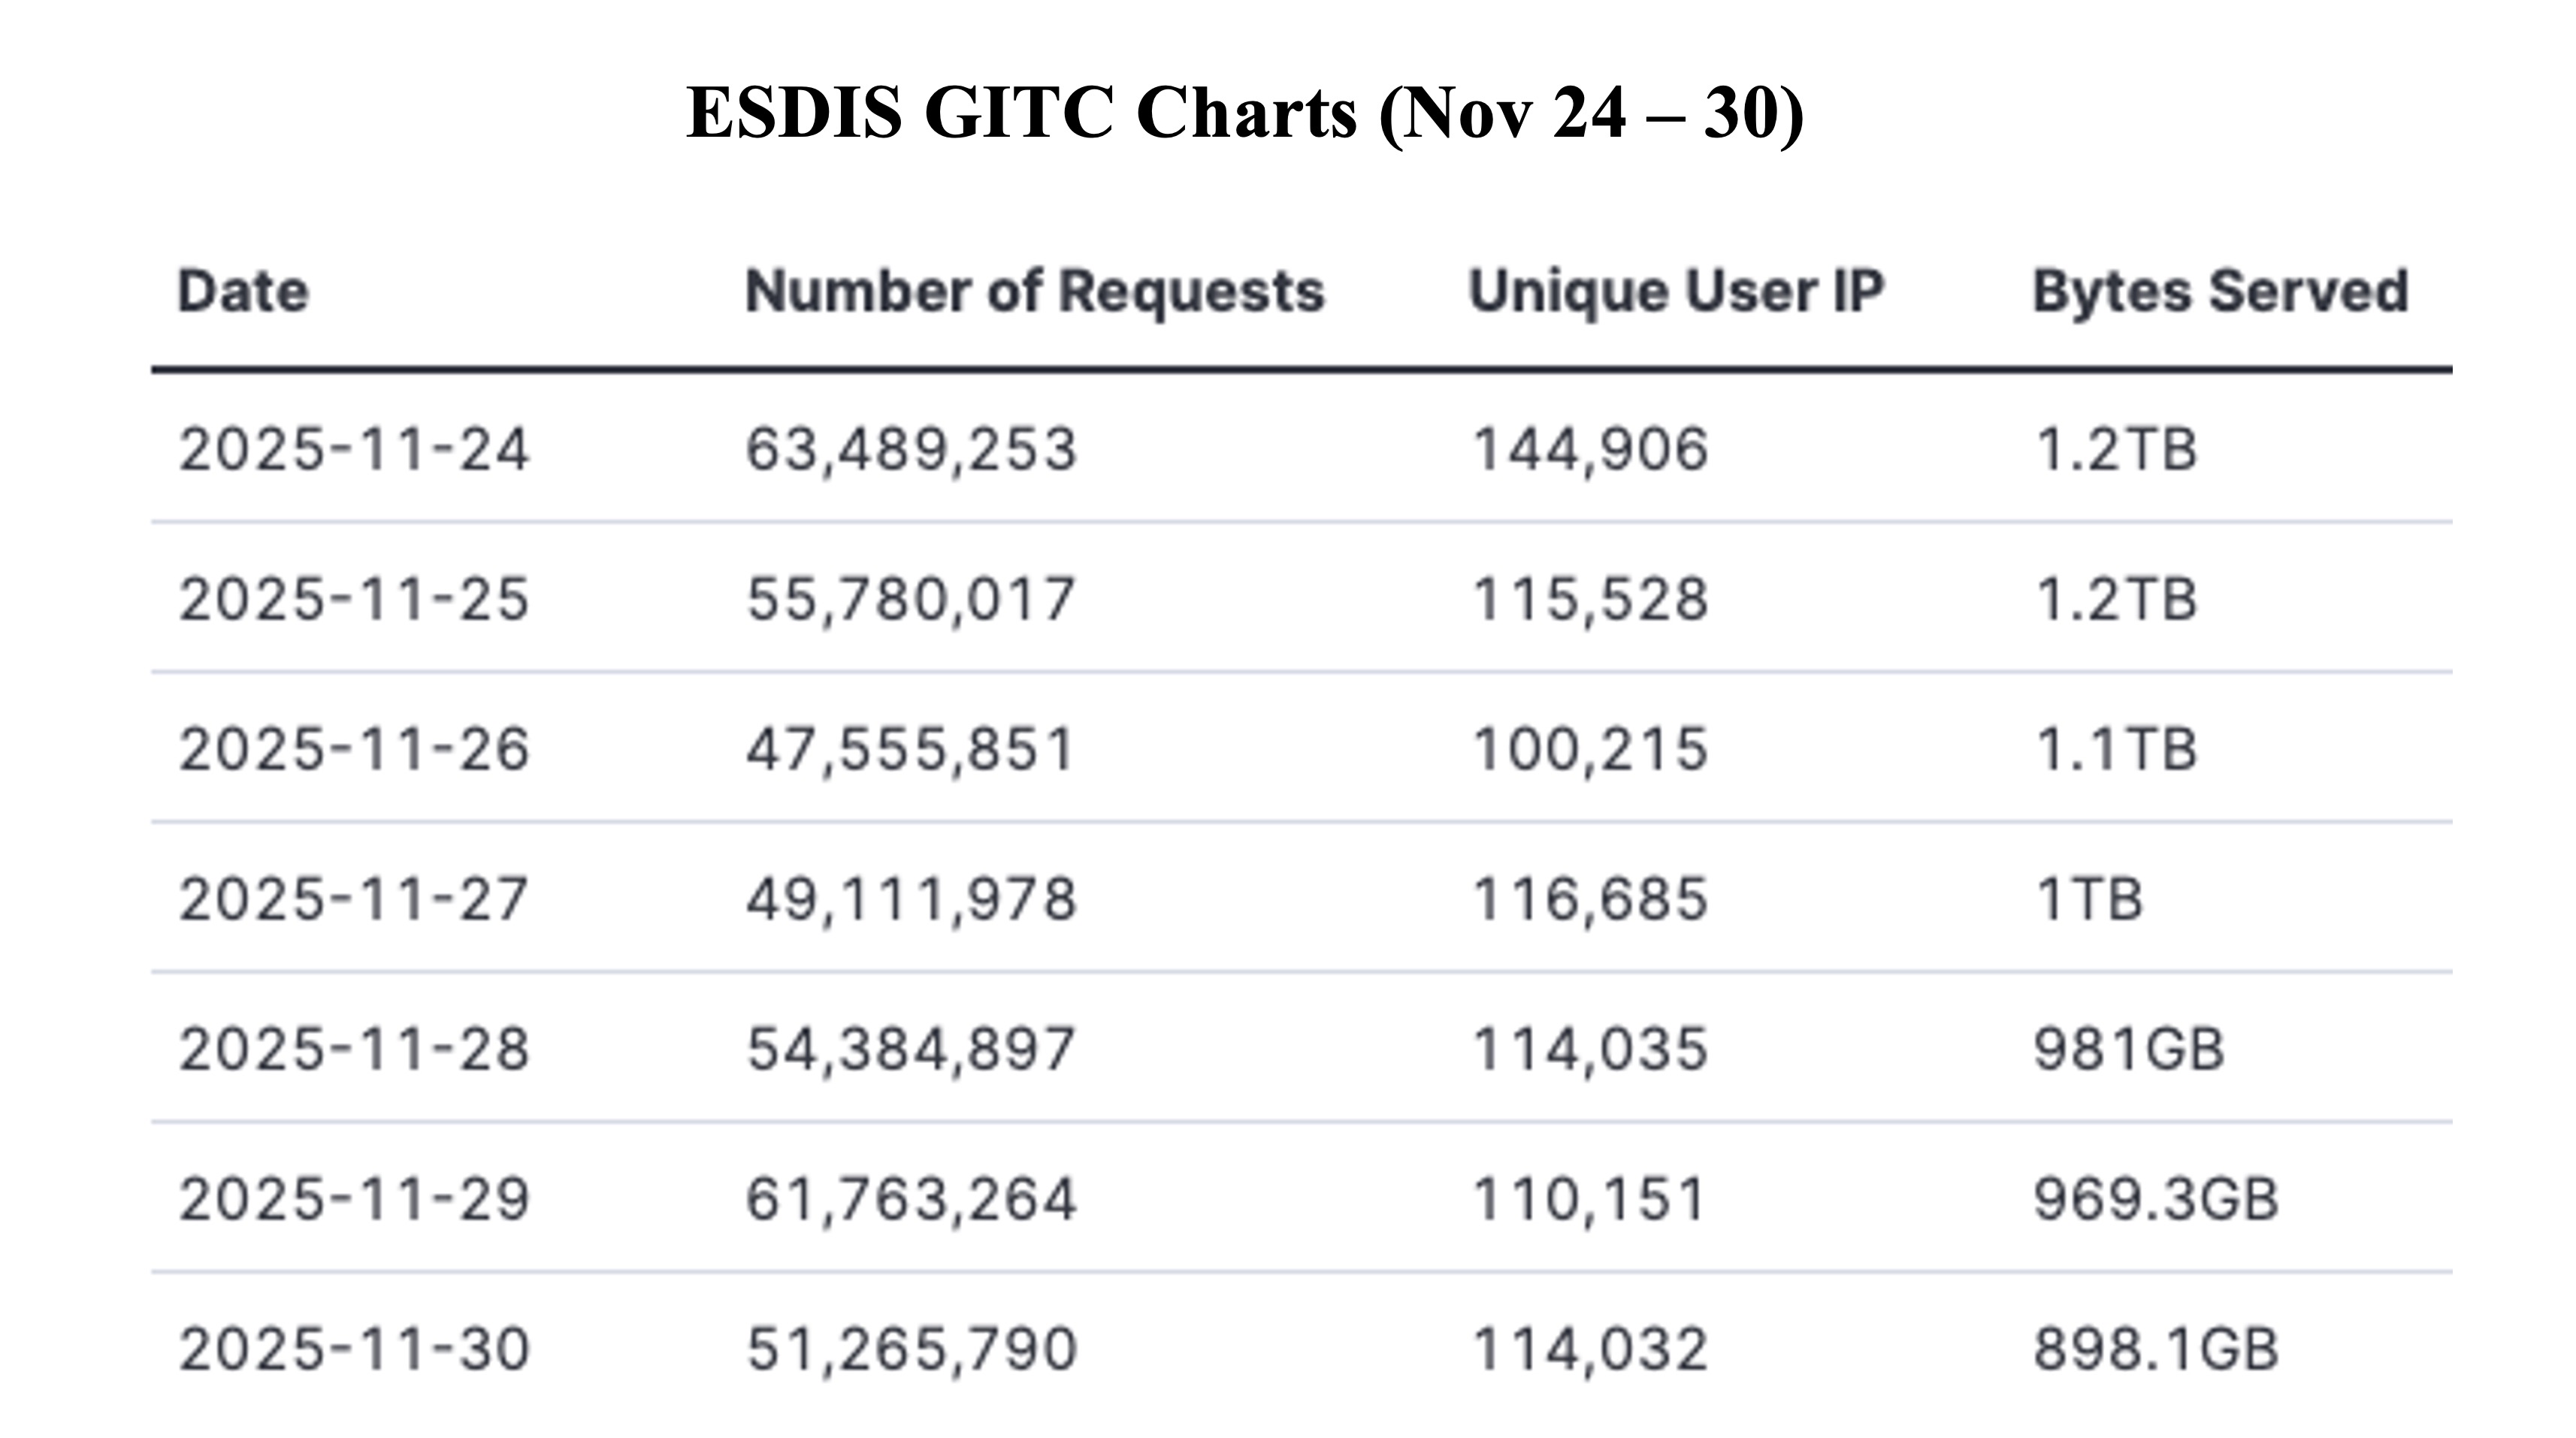The height and width of the screenshot is (1438, 2576).
Task: Select the 100,215 unique IP cell
Action: click(1590, 749)
